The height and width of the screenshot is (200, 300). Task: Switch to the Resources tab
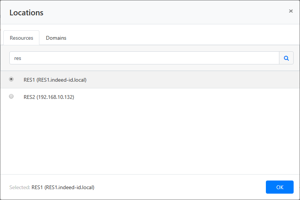[21, 38]
